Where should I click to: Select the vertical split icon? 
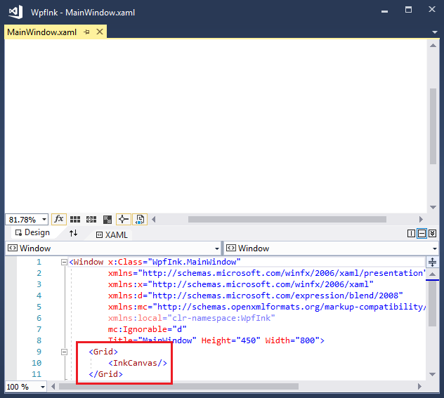[x=411, y=233]
